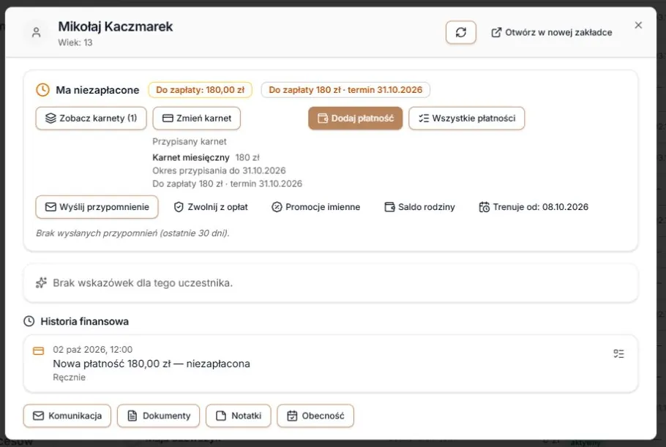Click the 'Ręcznie' label on payment entry

tap(70, 377)
